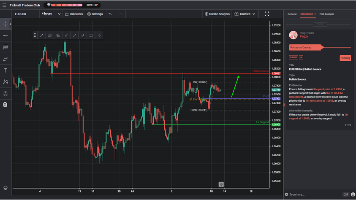Click the Peggy username link
356x200 pixels.
click(x=304, y=37)
